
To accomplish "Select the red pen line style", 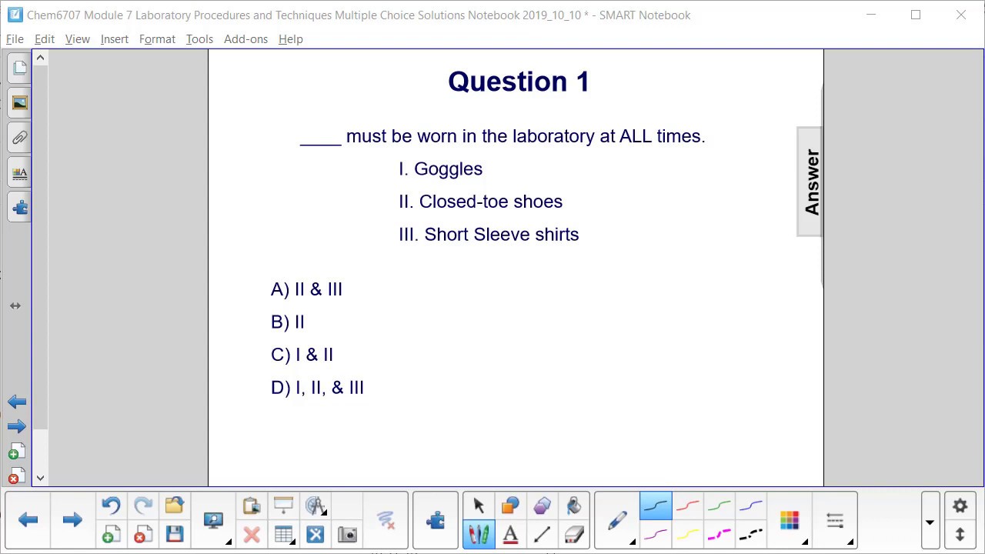I will coord(687,506).
